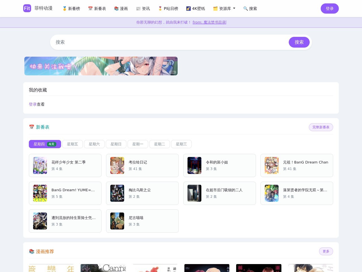Click the 令和的斑小姐 title text
This screenshot has width=362, height=272.
pyautogui.click(x=217, y=162)
